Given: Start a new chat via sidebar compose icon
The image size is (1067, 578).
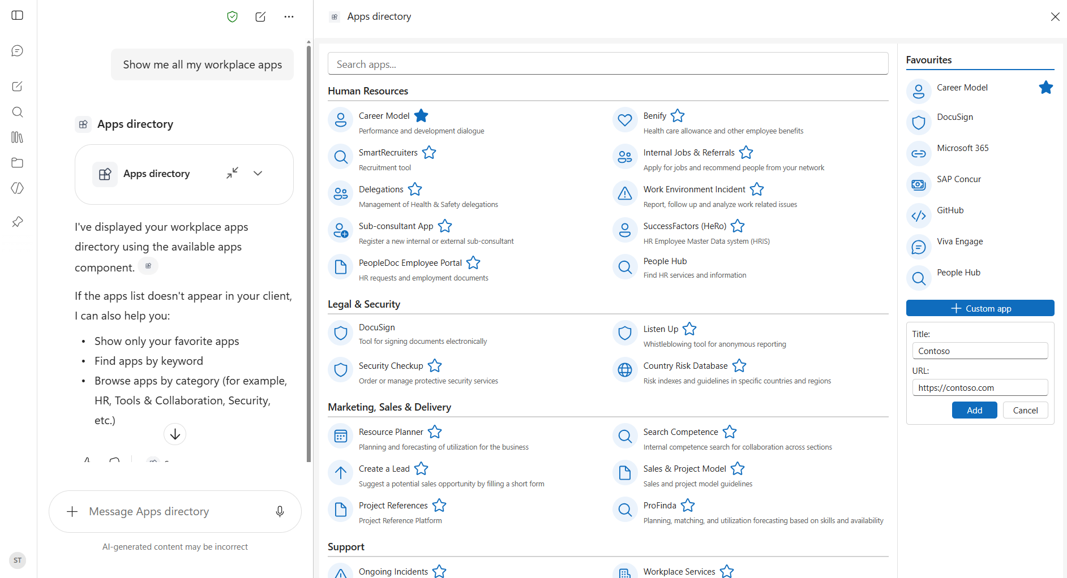Looking at the screenshot, I should tap(18, 87).
